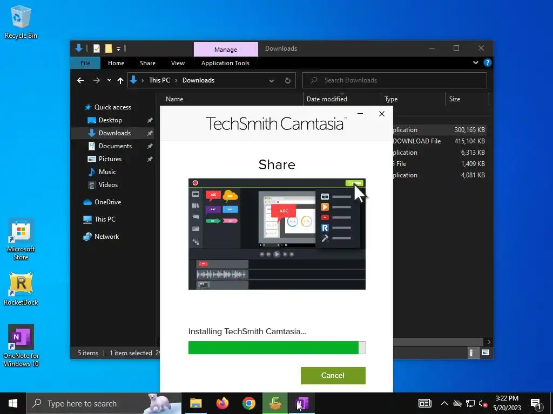Click Downloads in the address breadcrumb
Image resolution: width=553 pixels, height=414 pixels.
198,80
